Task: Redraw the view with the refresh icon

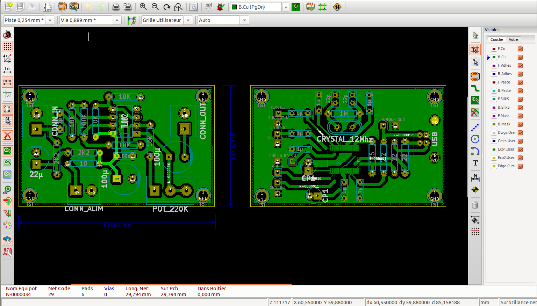Action: (x=167, y=7)
